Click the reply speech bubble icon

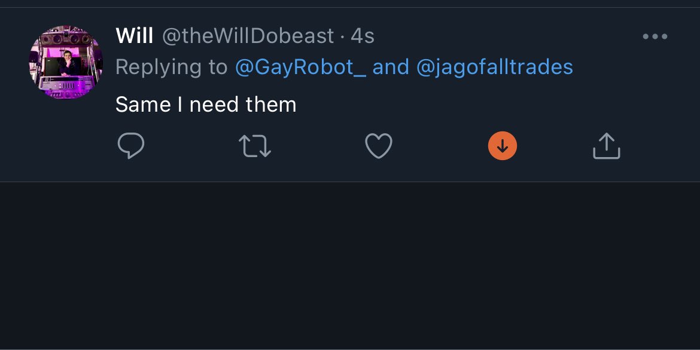pyautogui.click(x=130, y=146)
